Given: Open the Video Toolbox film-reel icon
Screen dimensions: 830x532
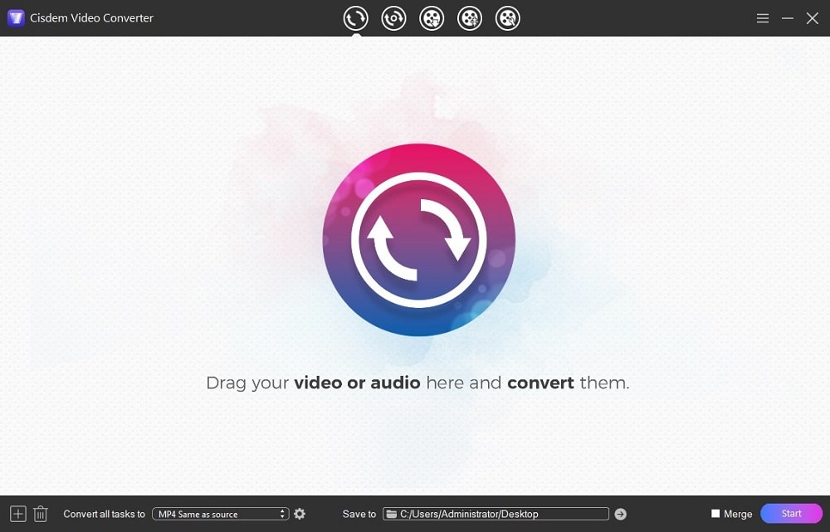Looking at the screenshot, I should 470,17.
